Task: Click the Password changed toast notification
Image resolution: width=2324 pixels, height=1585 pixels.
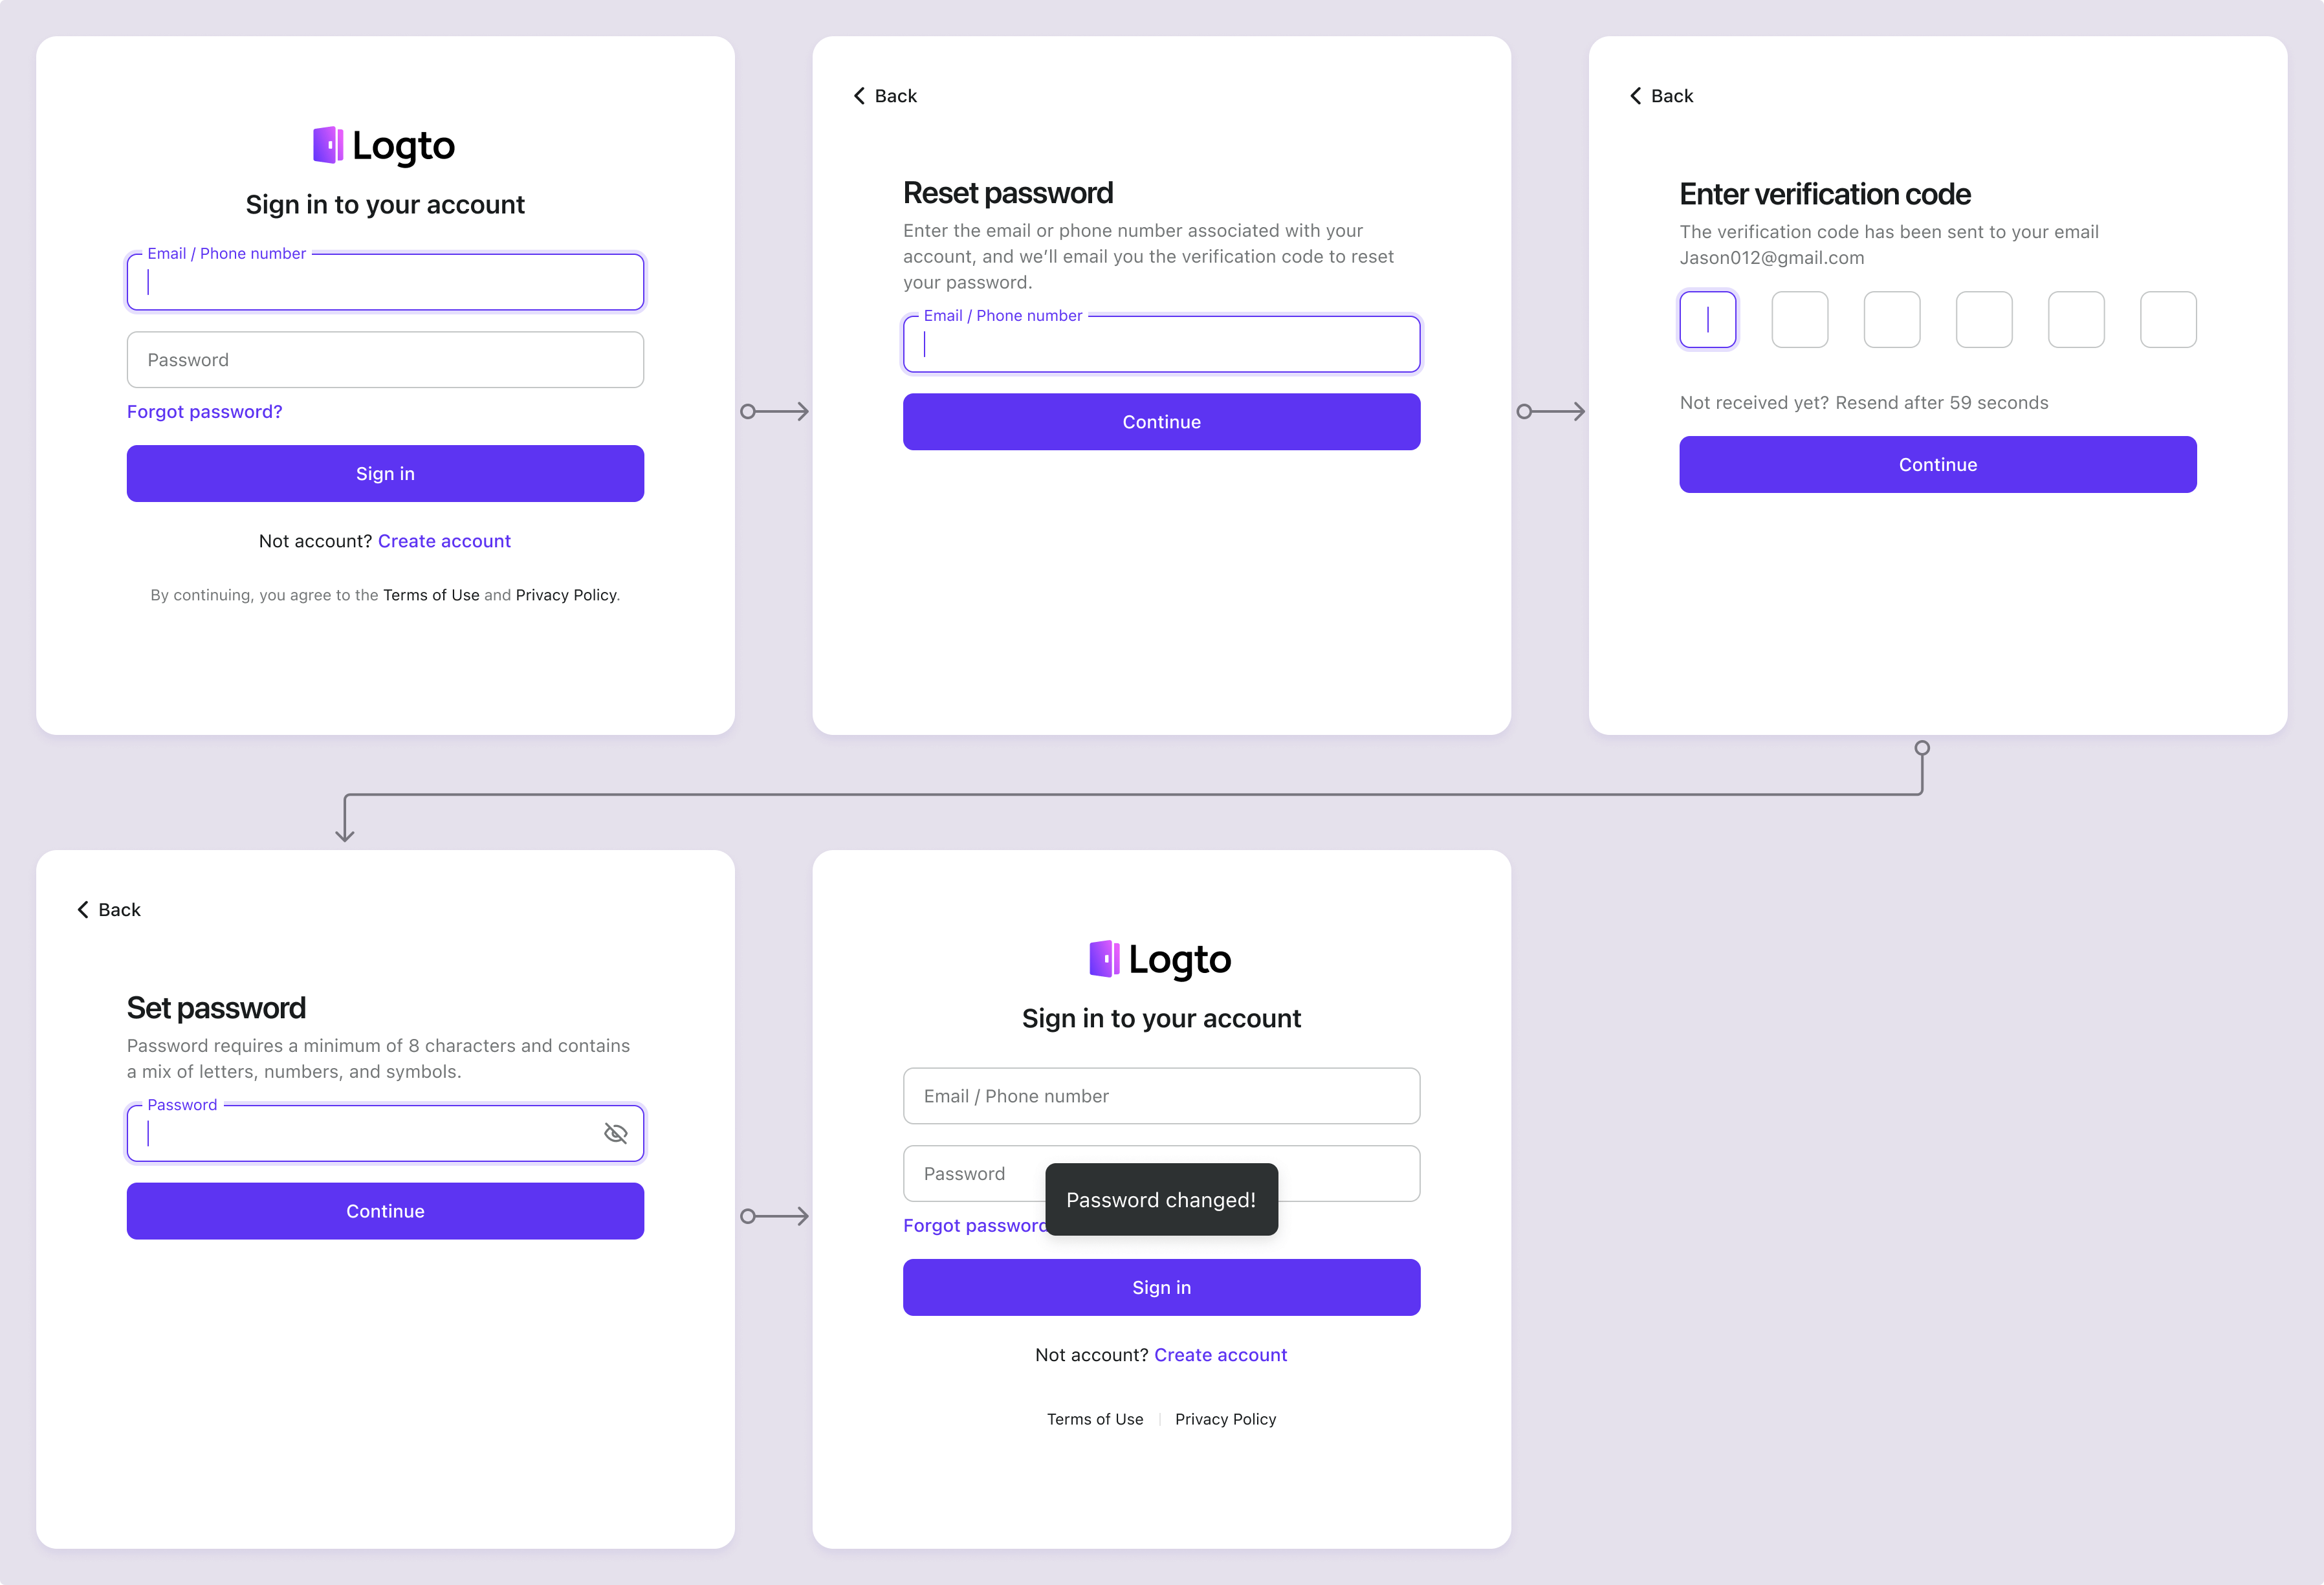Action: [x=1160, y=1199]
